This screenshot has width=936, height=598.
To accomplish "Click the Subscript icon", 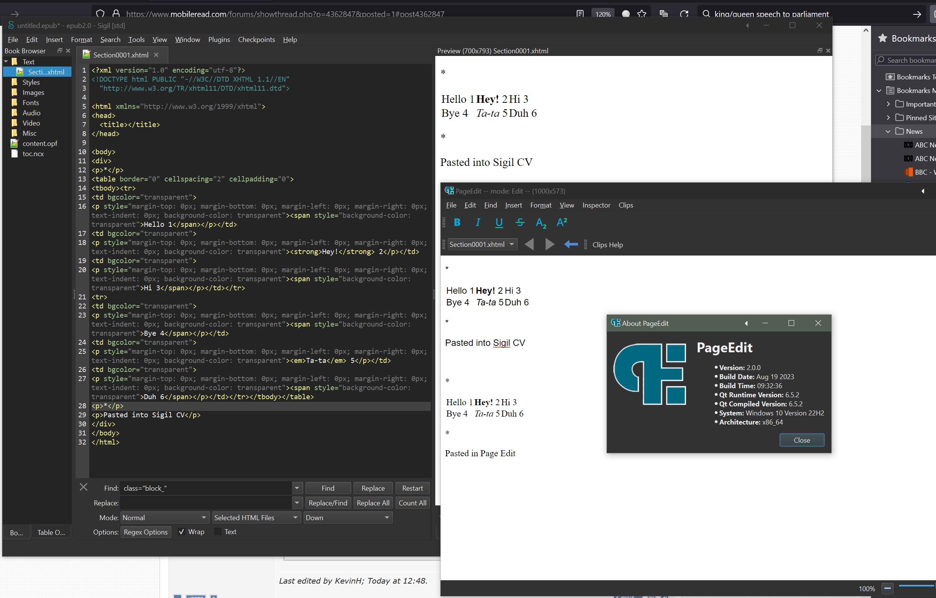I will 541,223.
